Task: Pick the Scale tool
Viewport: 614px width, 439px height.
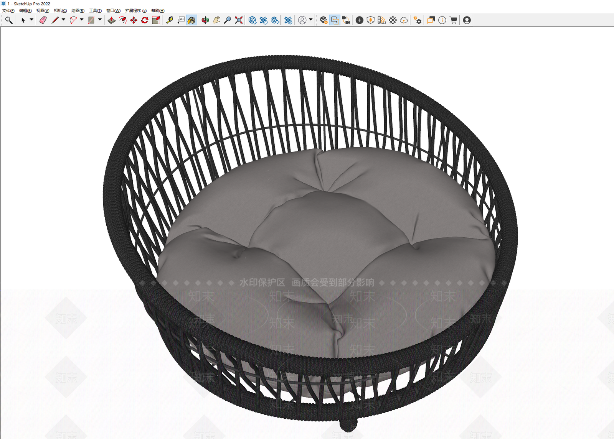Action: [x=156, y=20]
